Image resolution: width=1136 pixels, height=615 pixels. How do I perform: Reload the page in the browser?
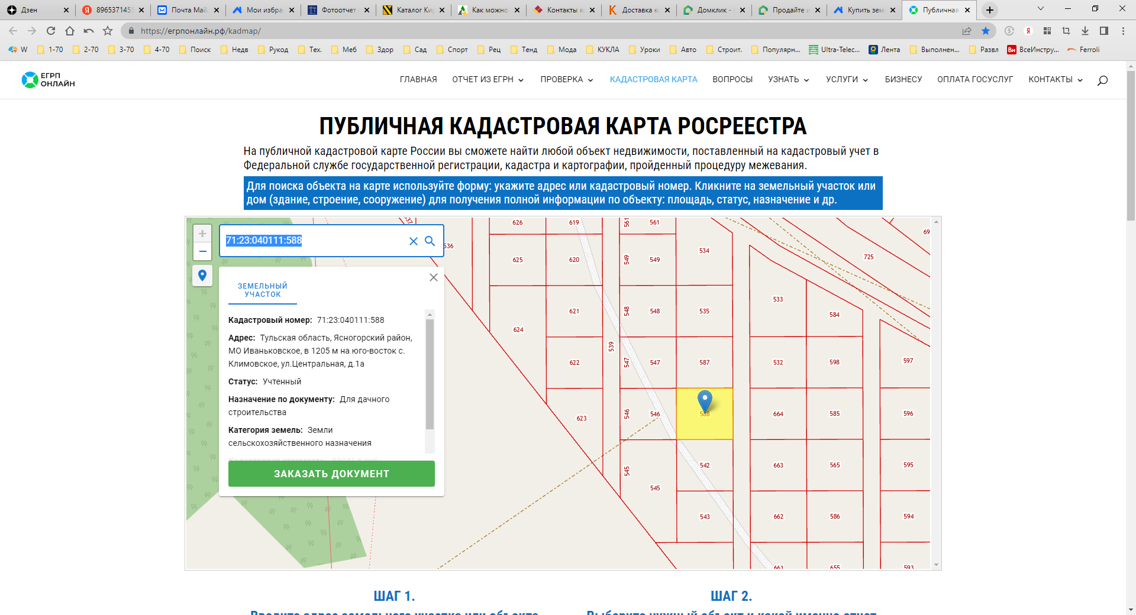click(51, 31)
